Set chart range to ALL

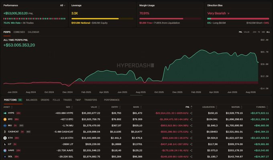click(x=268, y=32)
